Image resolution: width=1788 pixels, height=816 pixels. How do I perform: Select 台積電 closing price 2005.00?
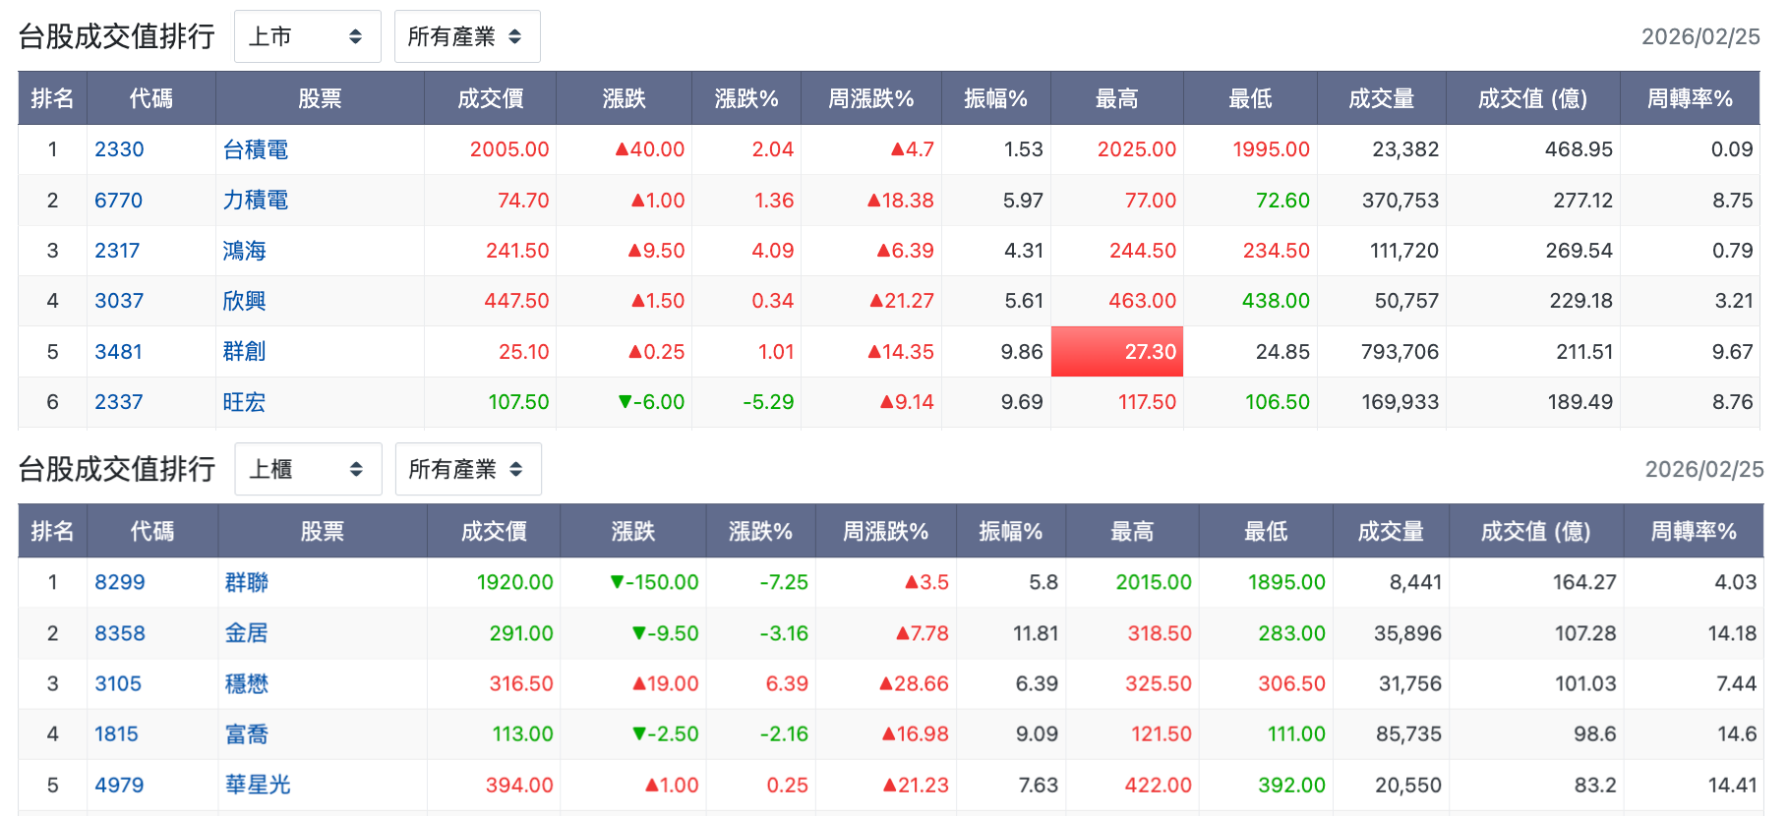[509, 149]
